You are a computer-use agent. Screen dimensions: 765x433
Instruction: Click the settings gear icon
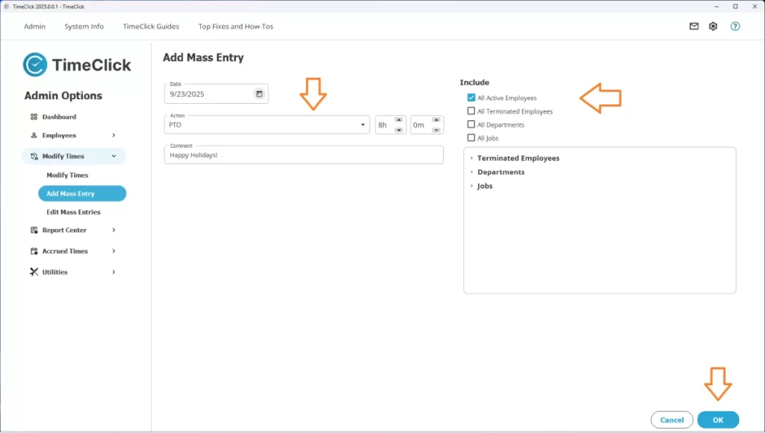713,26
